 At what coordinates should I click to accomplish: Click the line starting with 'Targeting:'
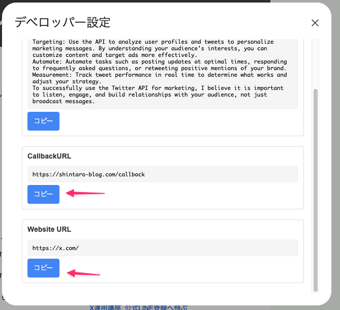point(152,42)
